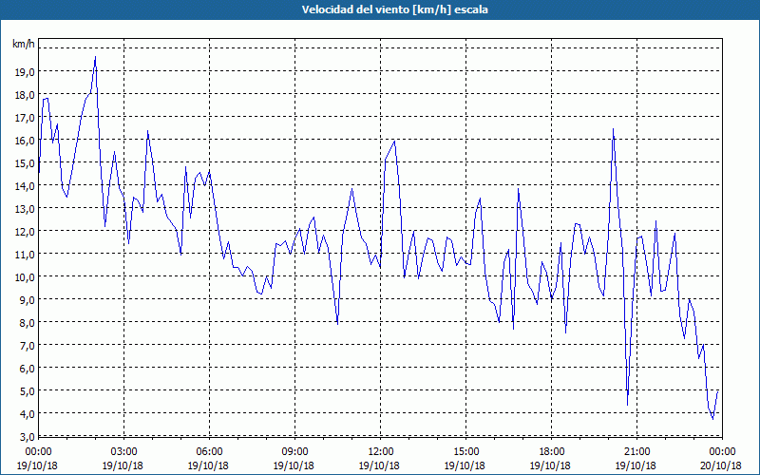Click the 15,0 y-axis label
The width and height of the screenshot is (760, 475).
(26, 162)
